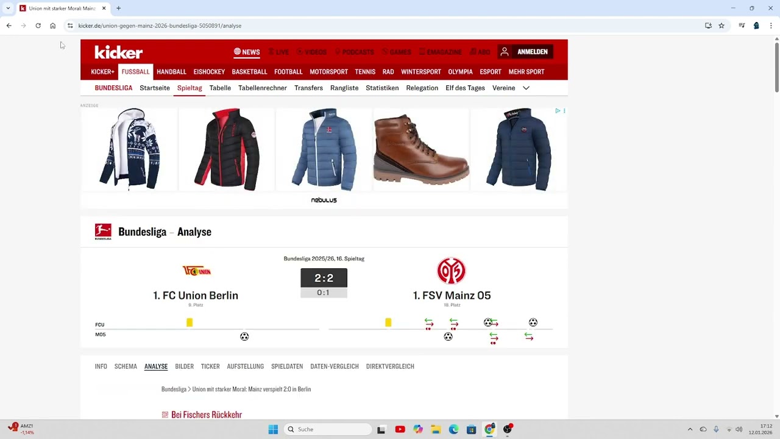Click the Mainz first-half goal ball marker
Image resolution: width=780 pixels, height=439 pixels.
(244, 337)
